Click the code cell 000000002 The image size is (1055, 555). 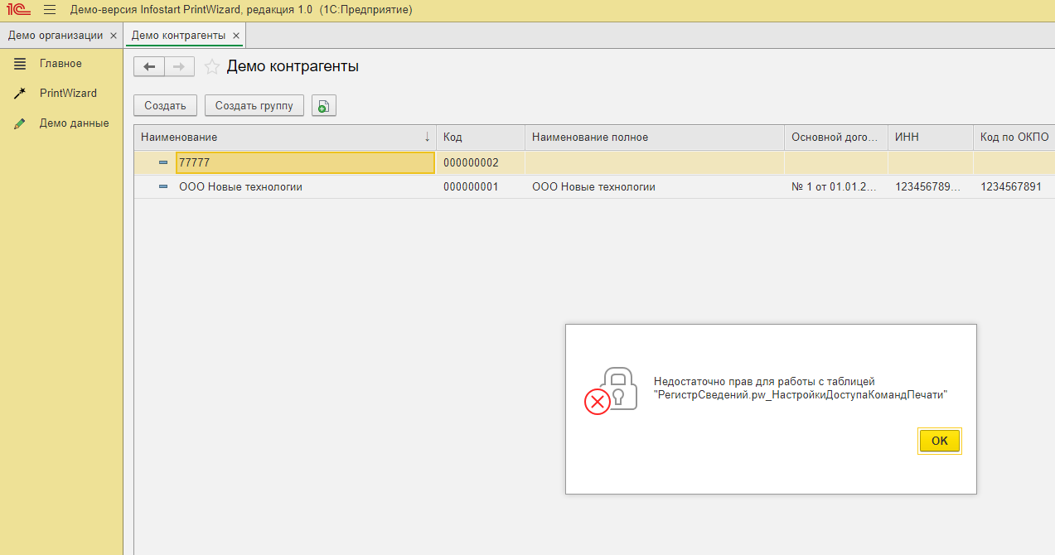481,162
